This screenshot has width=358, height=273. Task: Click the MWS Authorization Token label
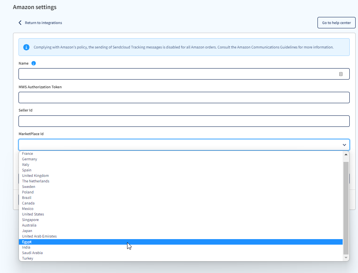pyautogui.click(x=40, y=87)
